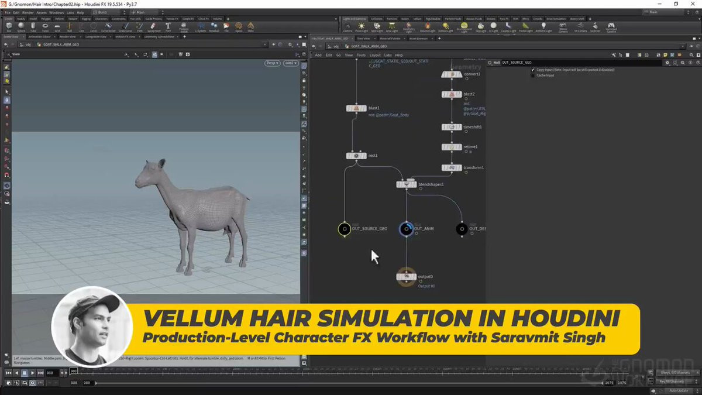The image size is (702, 395).
Task: Open the Auto Update dropdown
Action: (679, 390)
